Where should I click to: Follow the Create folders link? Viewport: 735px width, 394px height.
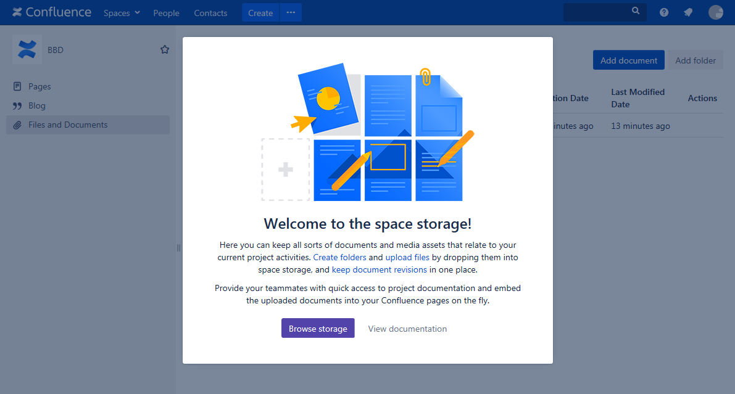coord(339,257)
